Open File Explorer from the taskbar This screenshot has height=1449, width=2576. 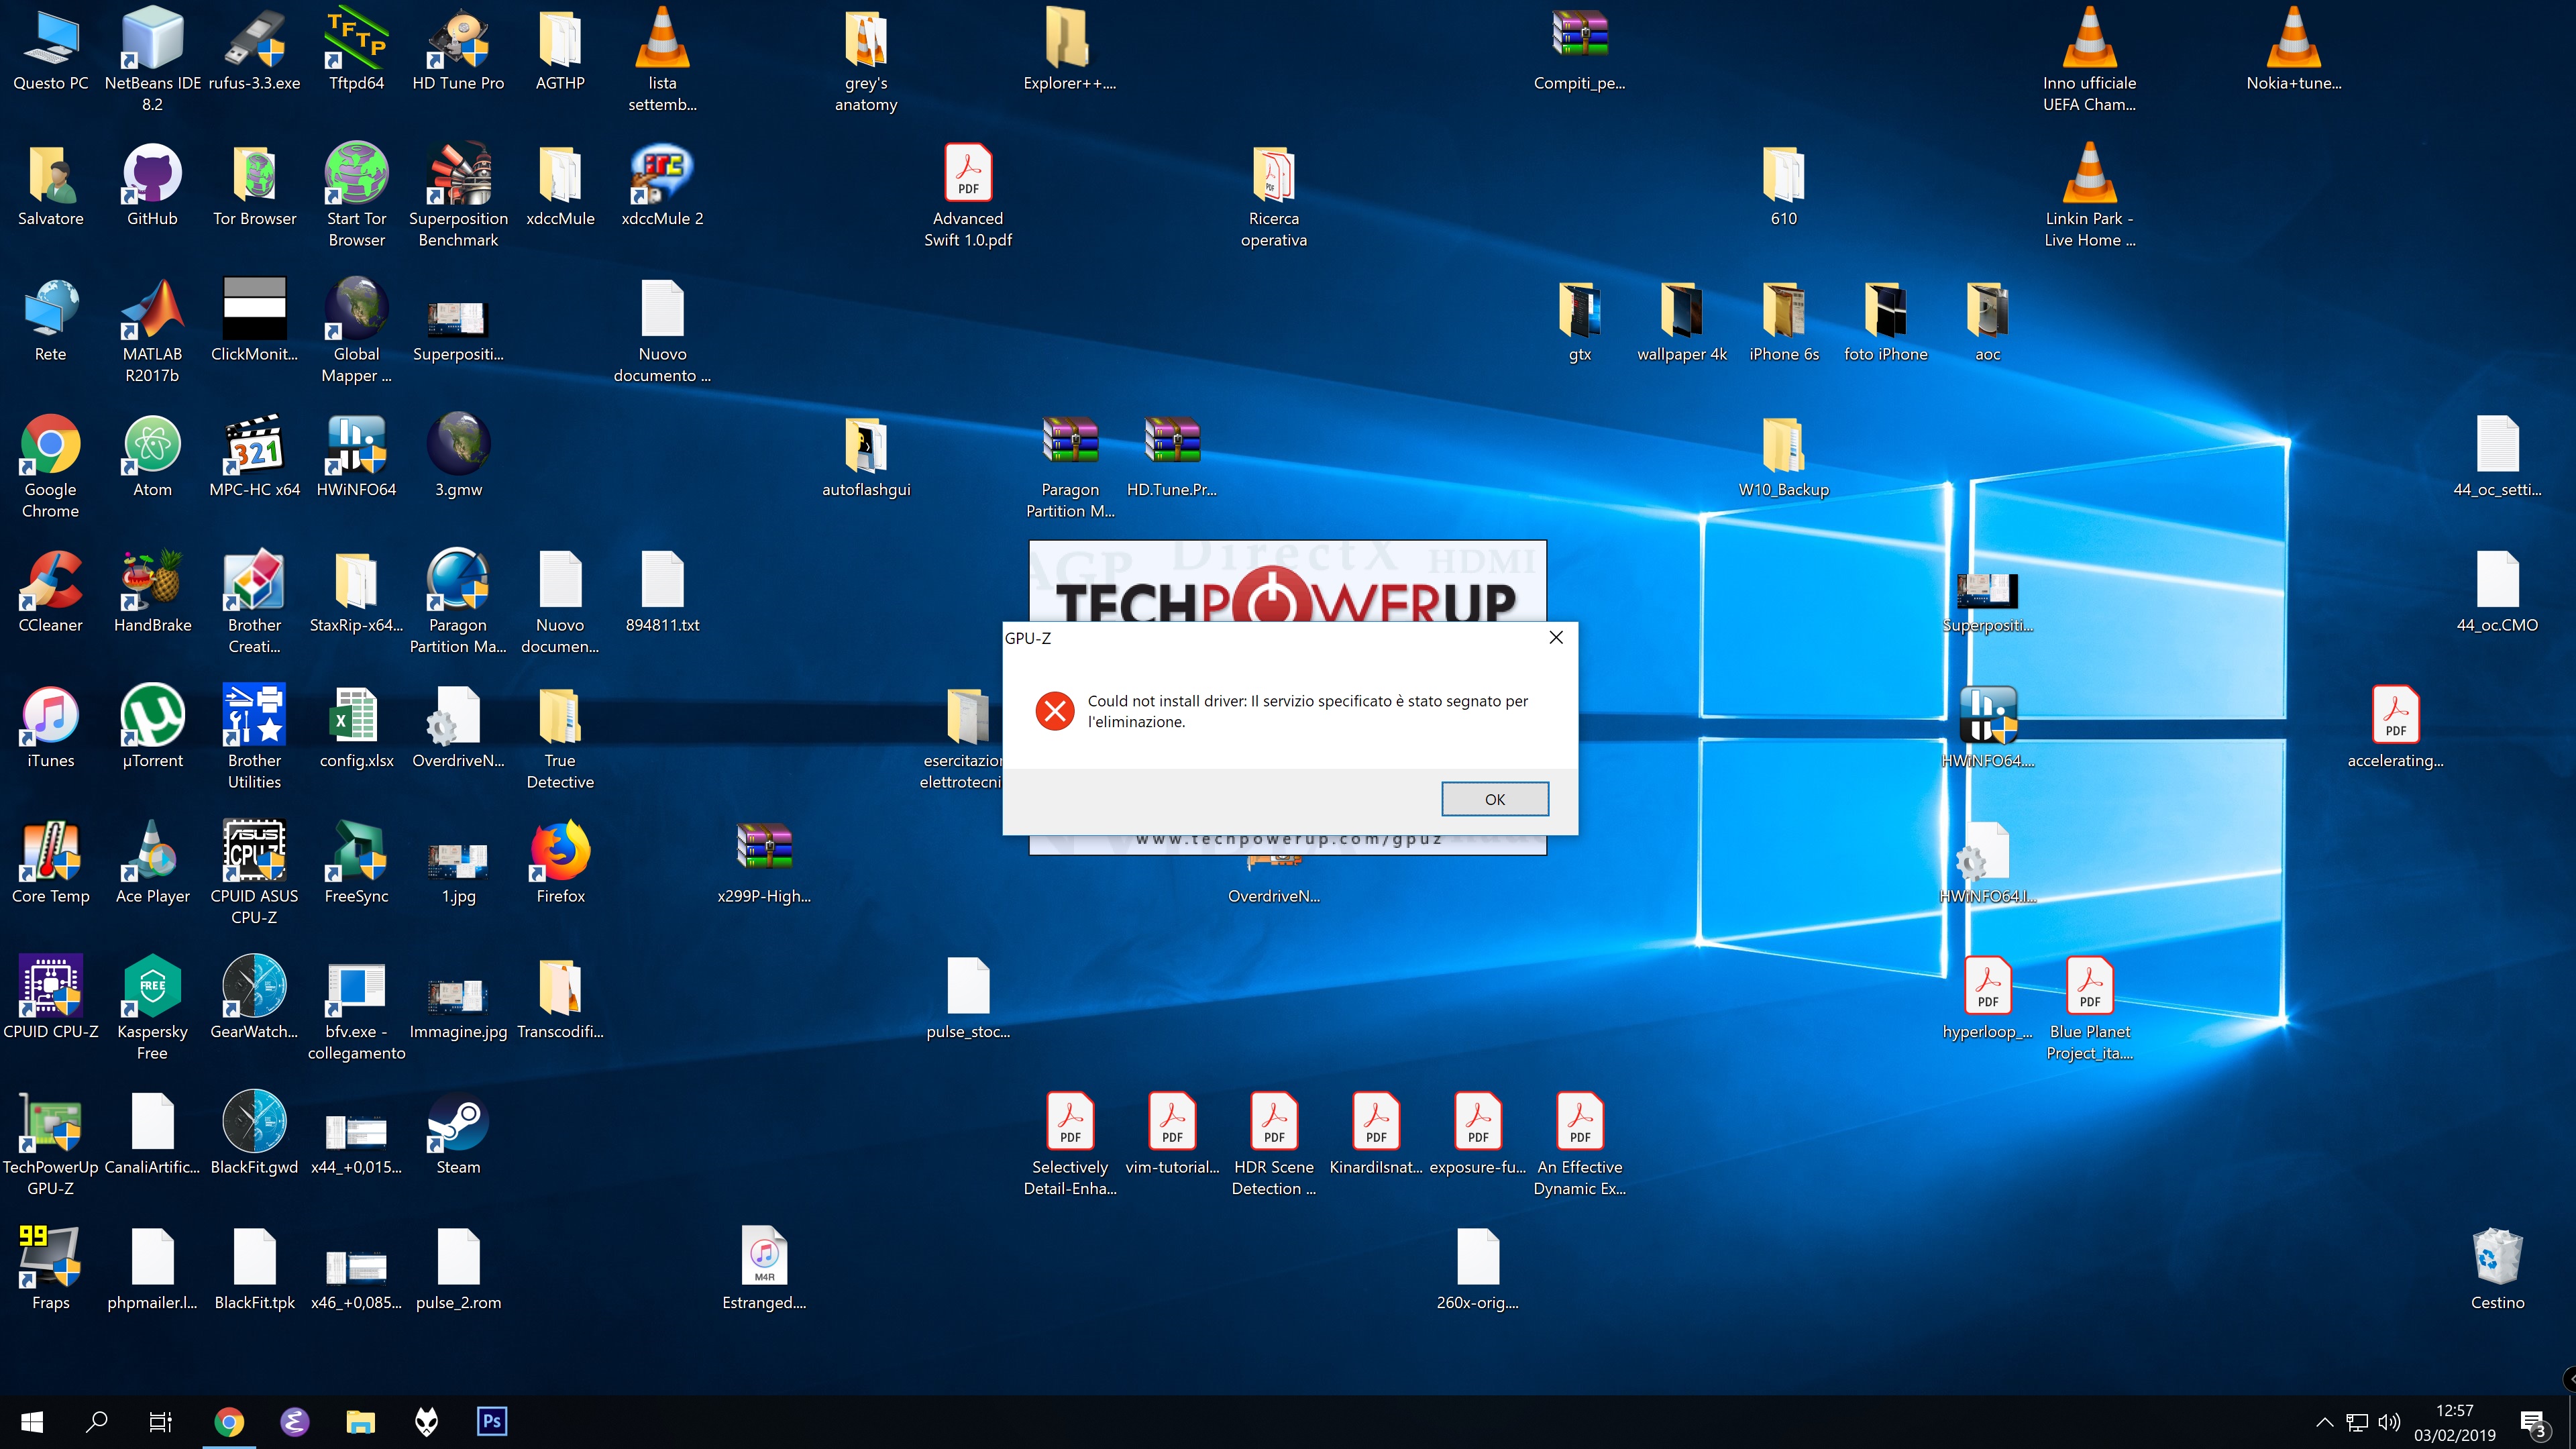[x=360, y=1421]
